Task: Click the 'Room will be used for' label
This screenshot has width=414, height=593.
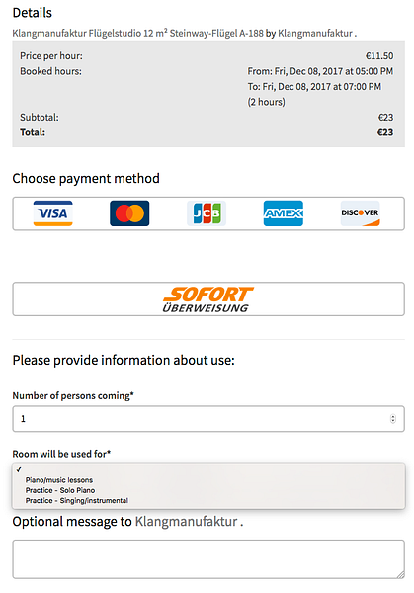Action: coord(61,454)
